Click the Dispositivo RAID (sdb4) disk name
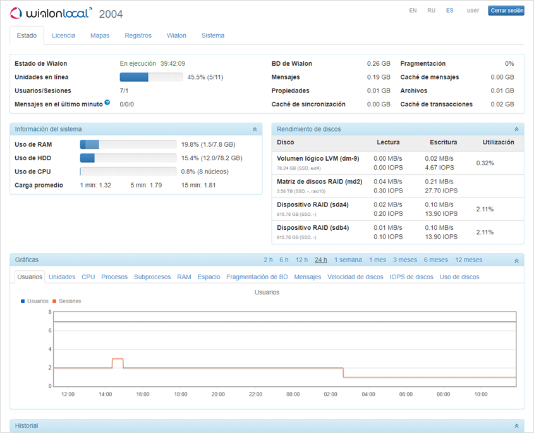This screenshot has height=433, width=534. coord(313,228)
